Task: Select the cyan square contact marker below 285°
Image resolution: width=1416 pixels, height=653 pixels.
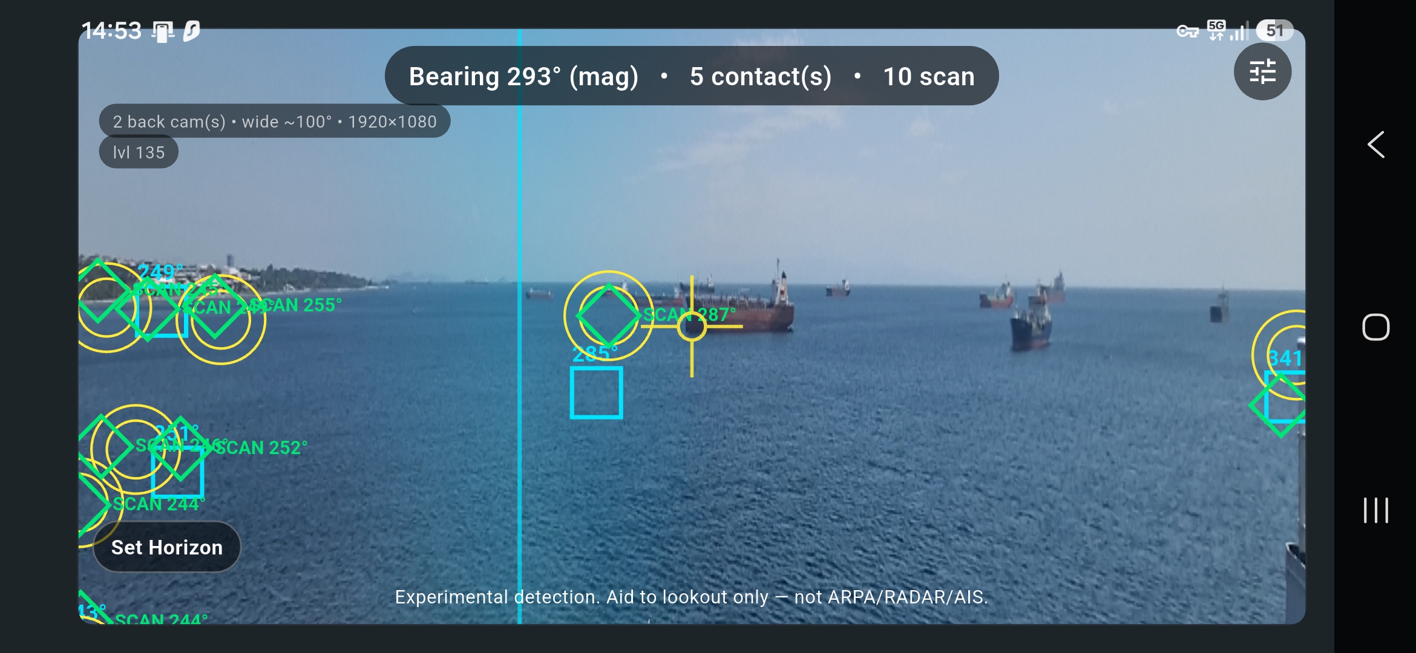Action: 596,392
